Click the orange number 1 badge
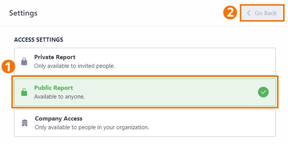The height and width of the screenshot is (144, 288). click(8, 67)
